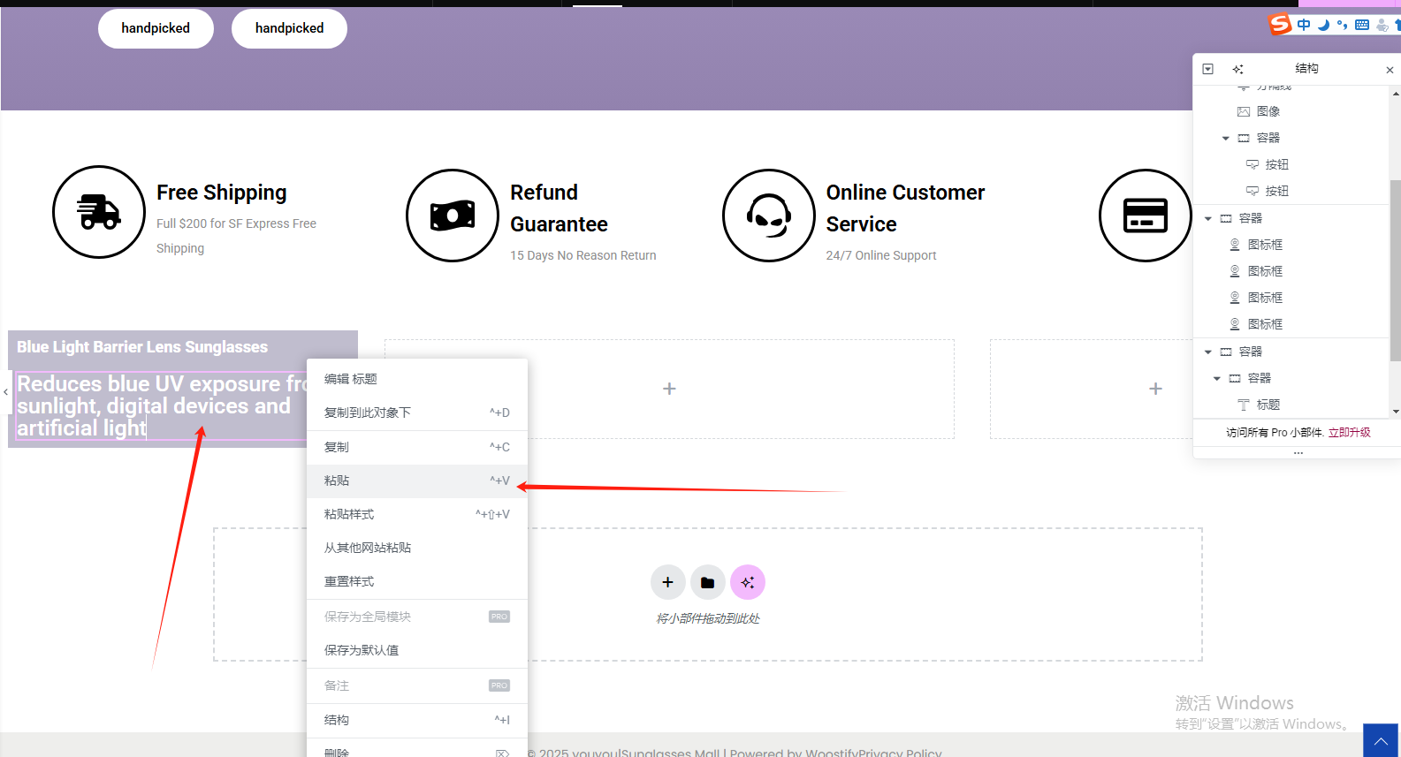Image resolution: width=1401 pixels, height=757 pixels.
Task: Click the leftmost handpicked button
Action: pos(156,28)
